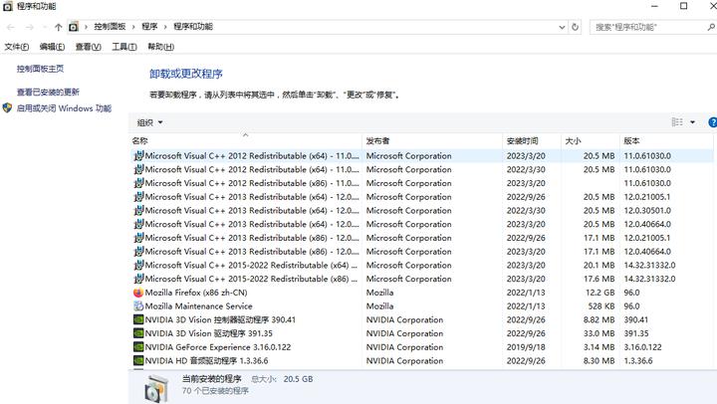Click the 528 KB size cell
The image size is (717, 404).
click(x=601, y=306)
